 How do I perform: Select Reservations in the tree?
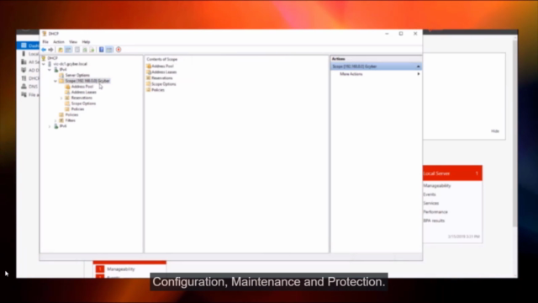pos(82,98)
